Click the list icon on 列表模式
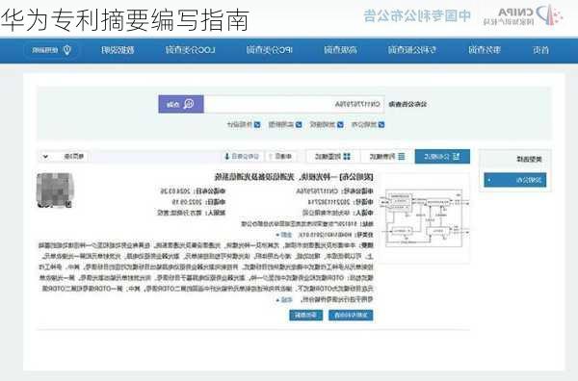This screenshot has height=381, width=578. pyautogui.click(x=402, y=157)
